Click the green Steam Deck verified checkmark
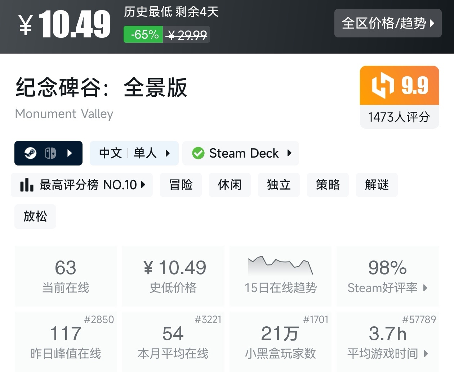Image resolution: width=454 pixels, height=372 pixels. click(x=198, y=153)
